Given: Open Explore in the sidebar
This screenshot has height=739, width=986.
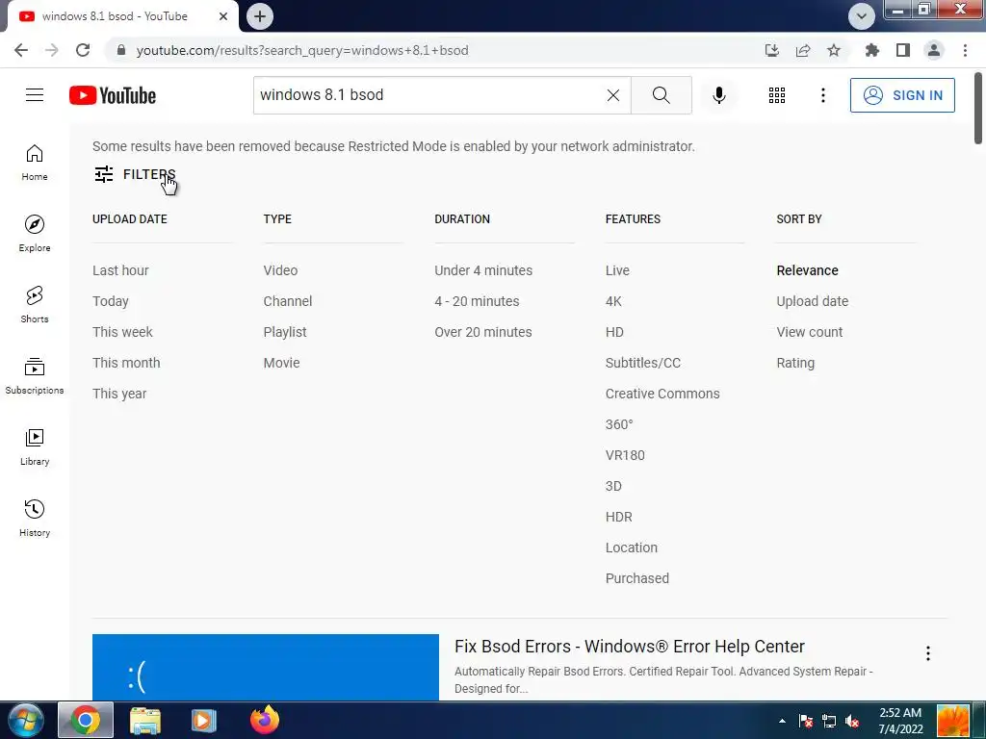Looking at the screenshot, I should [x=35, y=234].
